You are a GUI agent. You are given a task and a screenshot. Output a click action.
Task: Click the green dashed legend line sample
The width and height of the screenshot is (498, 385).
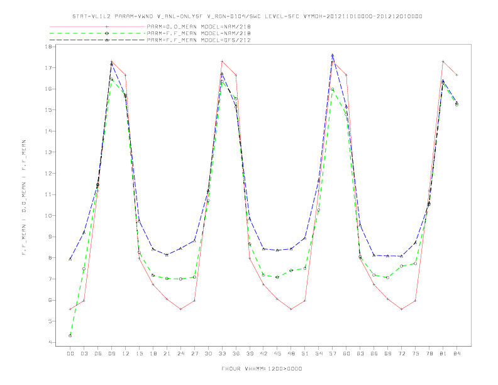click(x=97, y=33)
